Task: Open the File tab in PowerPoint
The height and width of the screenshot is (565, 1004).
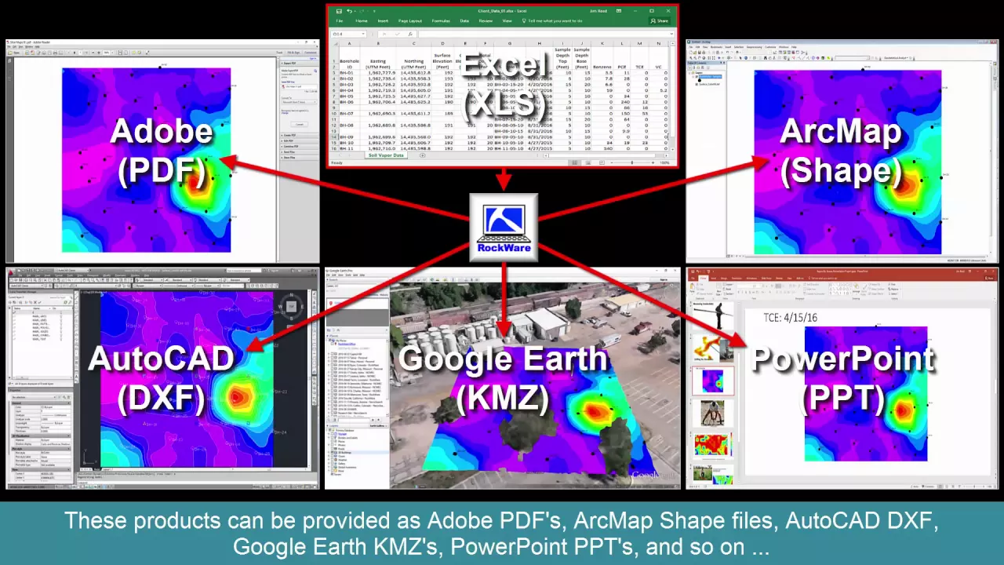Action: coord(693,278)
